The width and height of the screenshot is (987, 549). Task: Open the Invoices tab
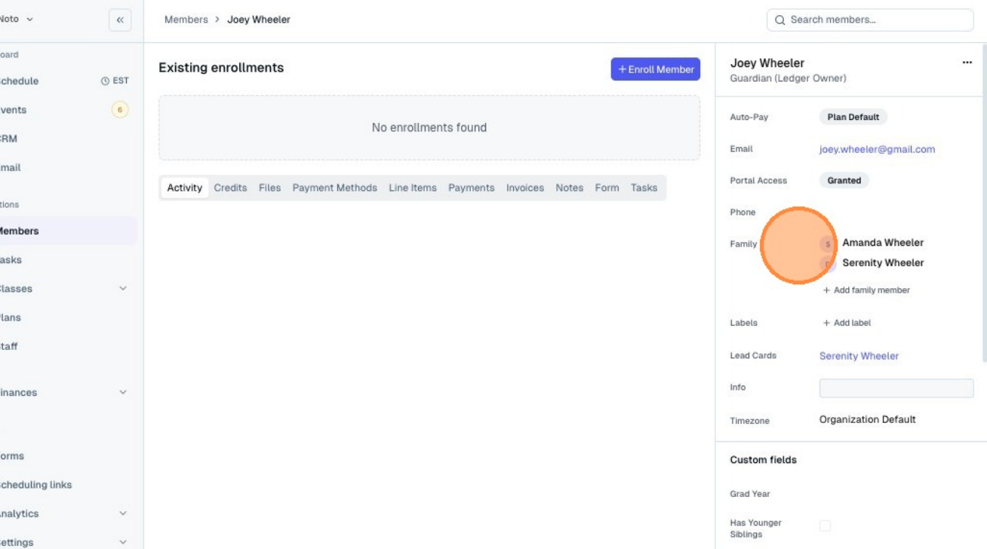(524, 188)
